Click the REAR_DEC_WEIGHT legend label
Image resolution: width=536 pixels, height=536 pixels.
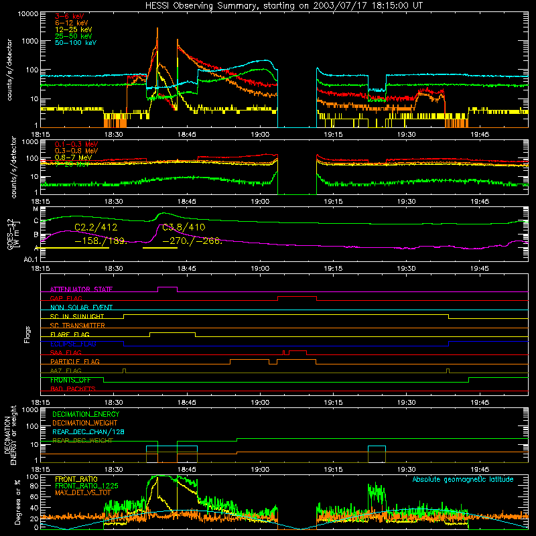tap(82, 441)
